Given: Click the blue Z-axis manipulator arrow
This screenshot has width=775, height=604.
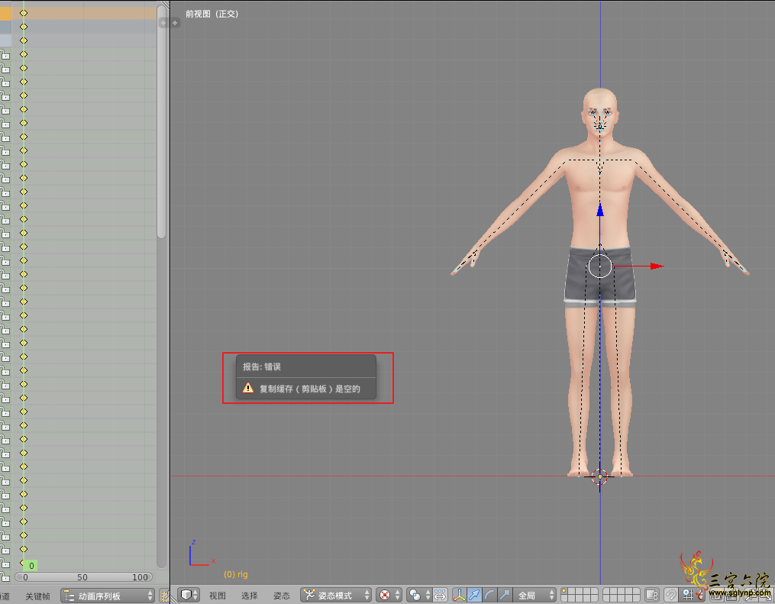Looking at the screenshot, I should click(x=600, y=210).
